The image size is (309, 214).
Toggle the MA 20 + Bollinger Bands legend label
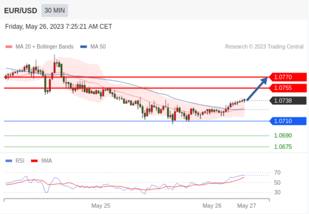click(x=44, y=47)
